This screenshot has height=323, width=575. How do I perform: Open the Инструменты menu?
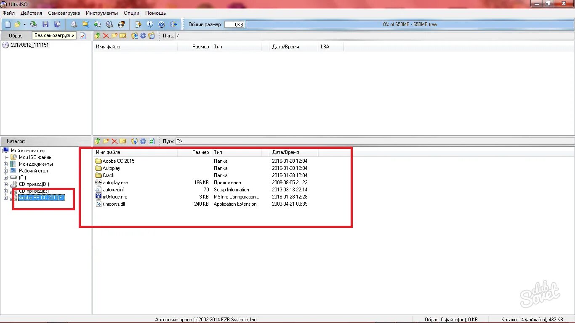click(x=101, y=13)
